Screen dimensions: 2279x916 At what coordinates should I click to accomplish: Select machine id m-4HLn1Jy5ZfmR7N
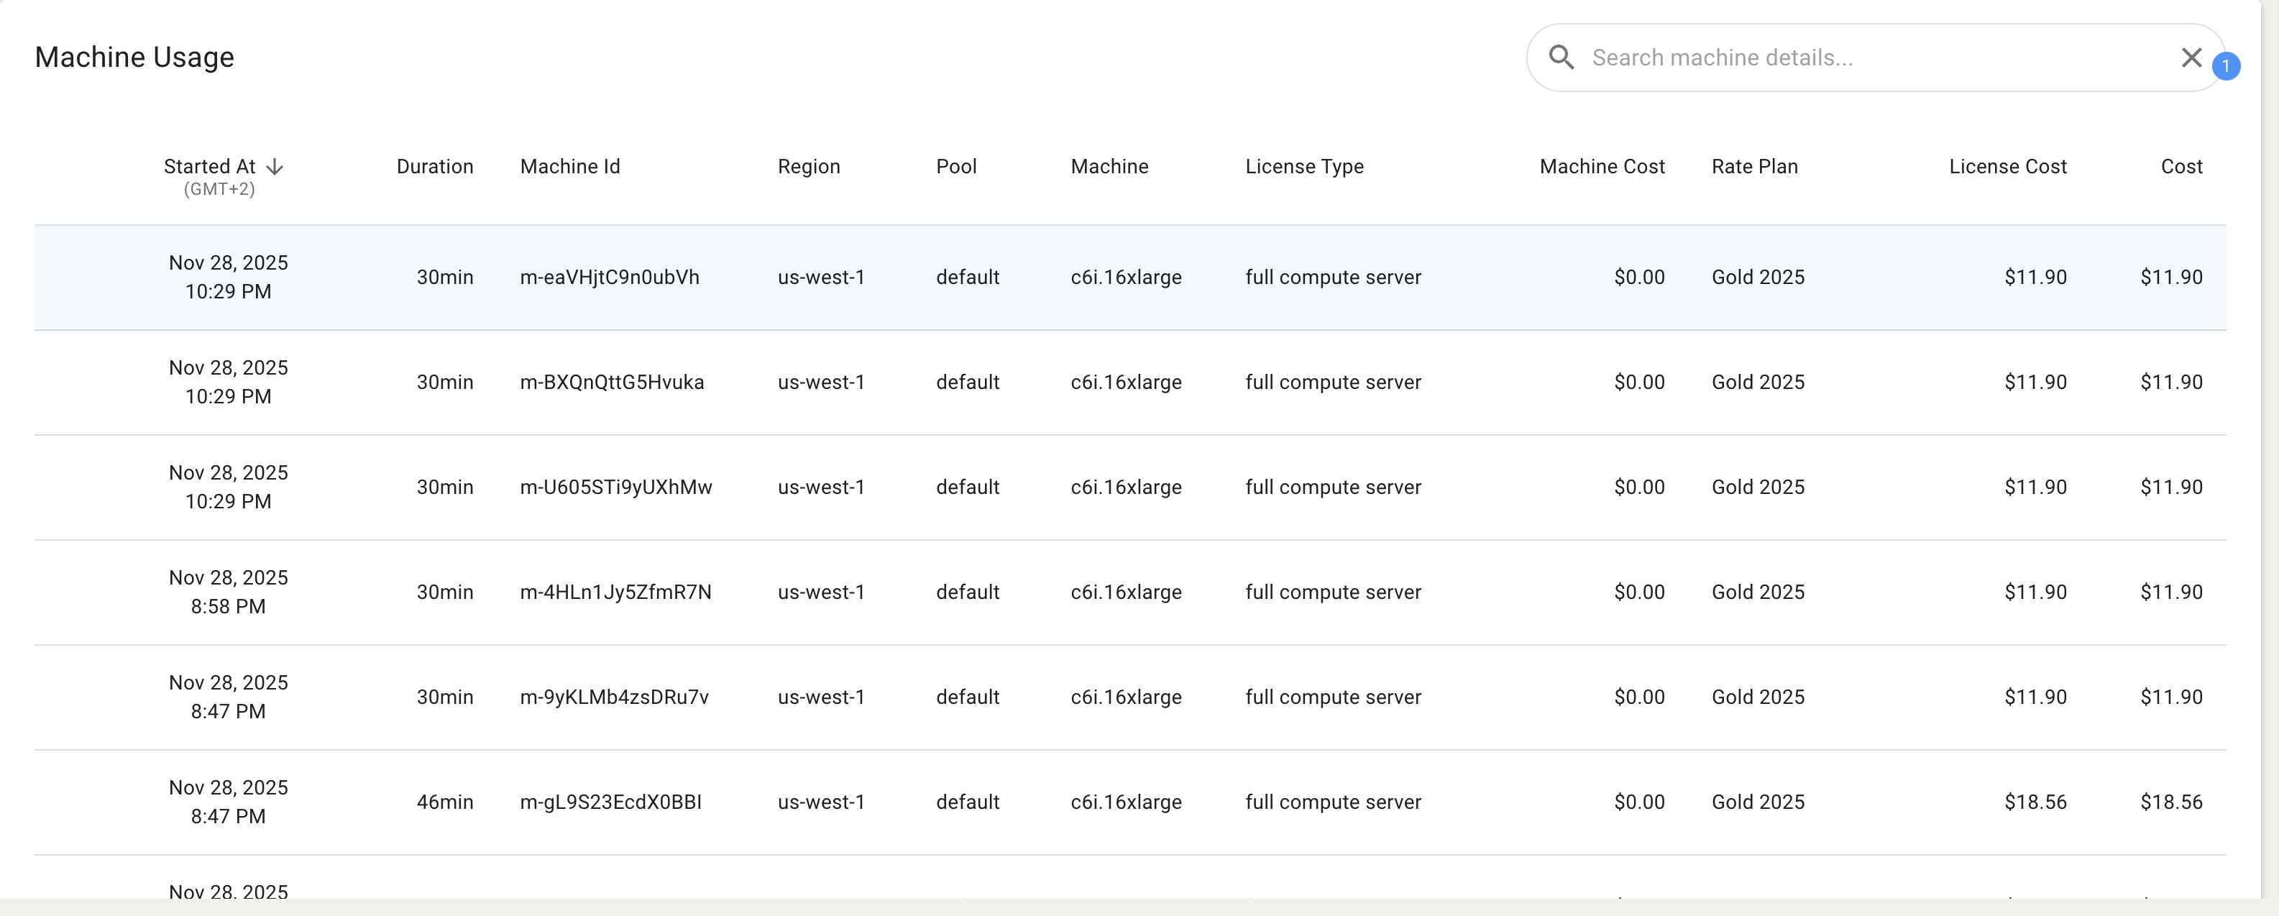click(x=615, y=592)
